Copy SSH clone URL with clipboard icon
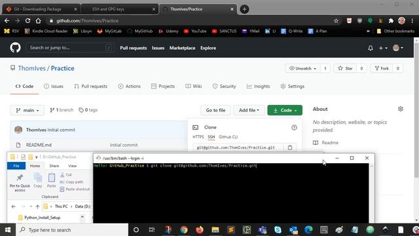The height and width of the screenshot is (236, 419). [290, 147]
